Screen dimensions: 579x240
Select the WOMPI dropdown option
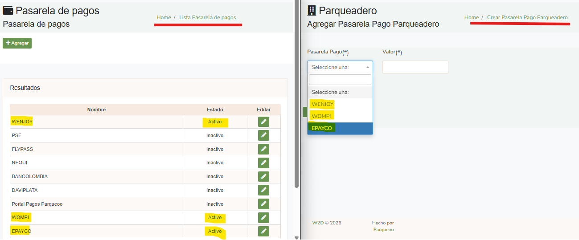(322, 116)
